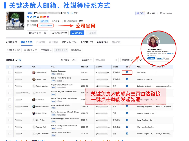The image size is (189, 141).
Task: Open the Instagram social icon
Action: click(48, 17)
